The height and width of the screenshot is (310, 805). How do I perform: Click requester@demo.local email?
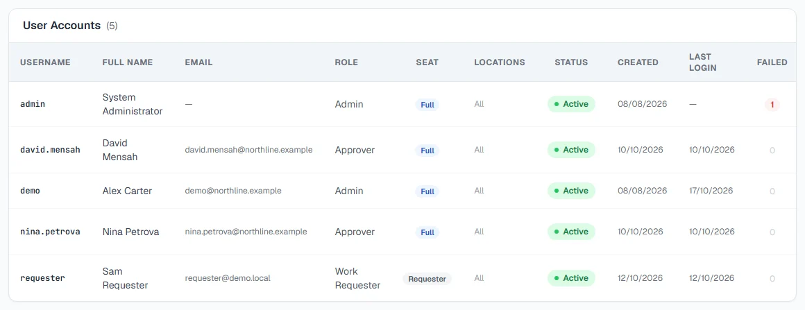228,278
